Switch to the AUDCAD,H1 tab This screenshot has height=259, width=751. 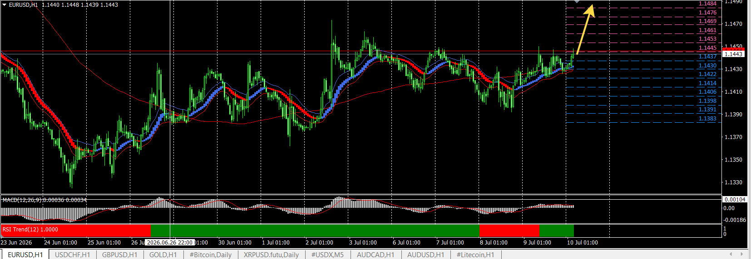(375, 254)
